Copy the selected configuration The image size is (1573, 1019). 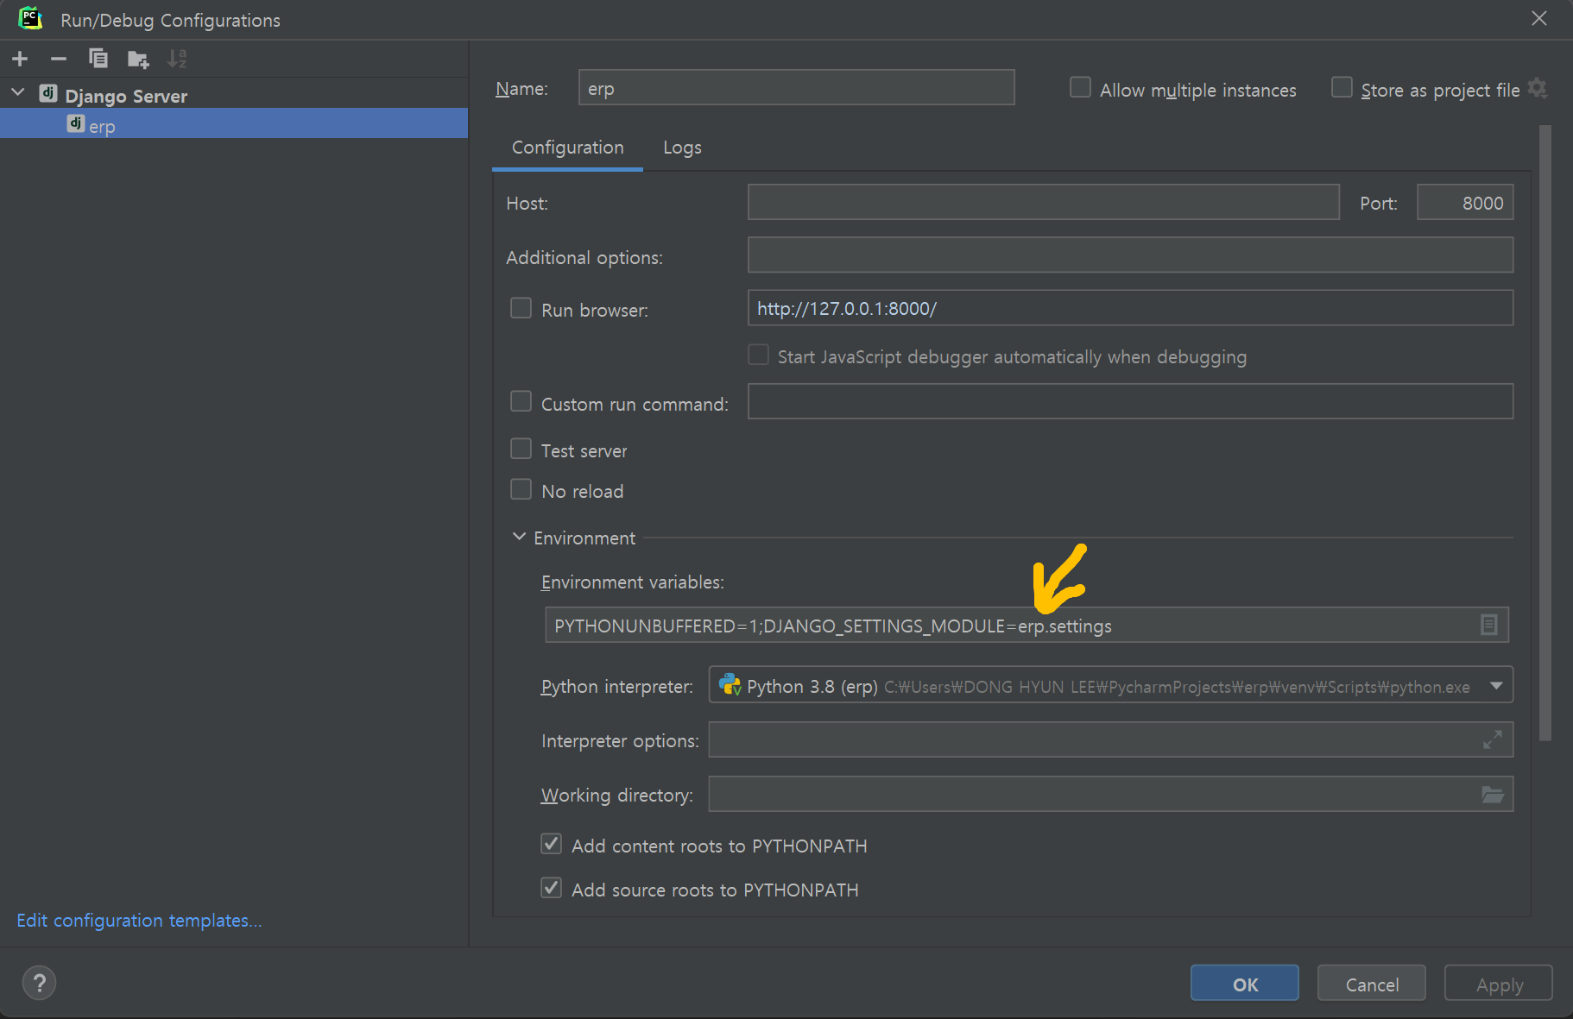tap(98, 58)
